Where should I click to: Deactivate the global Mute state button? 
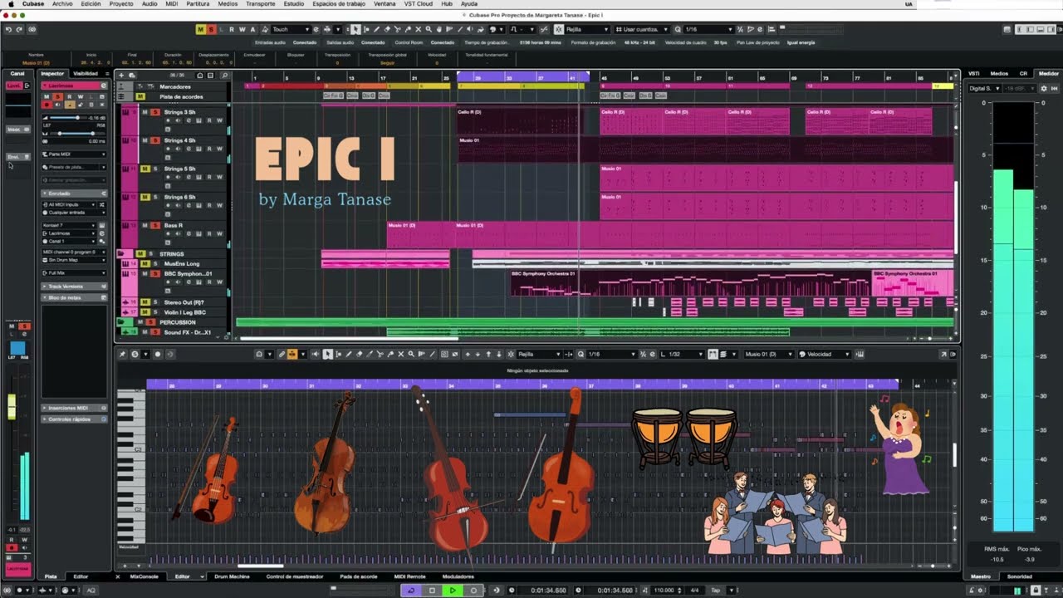[x=200, y=29]
